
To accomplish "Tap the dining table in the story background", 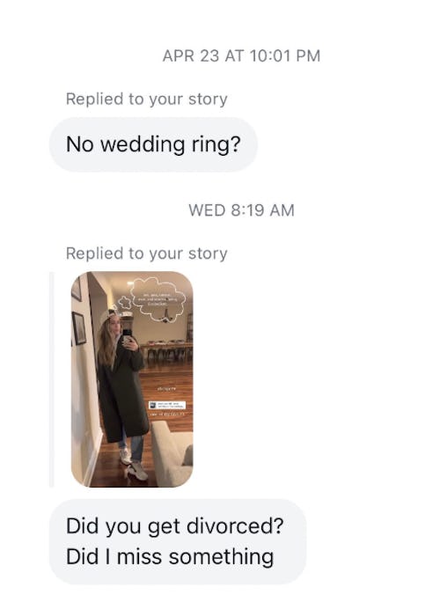I will pyautogui.click(x=167, y=350).
